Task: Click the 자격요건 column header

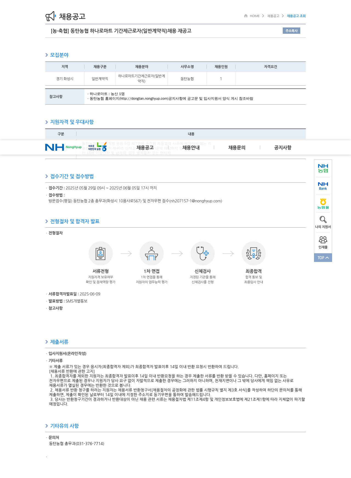Action: pos(270,67)
